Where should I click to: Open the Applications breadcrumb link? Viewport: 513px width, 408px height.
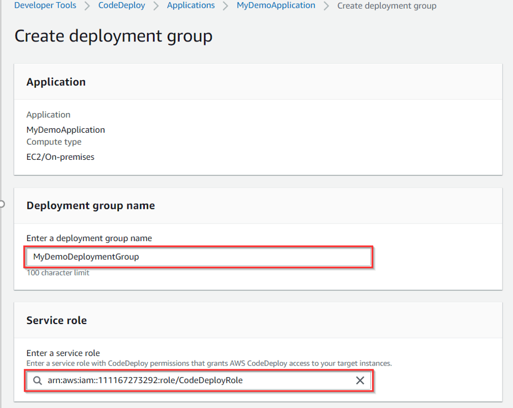coord(191,6)
